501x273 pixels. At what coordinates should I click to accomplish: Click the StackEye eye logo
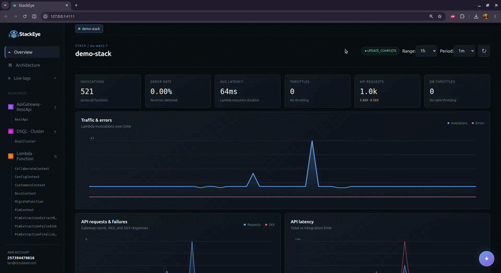point(13,34)
